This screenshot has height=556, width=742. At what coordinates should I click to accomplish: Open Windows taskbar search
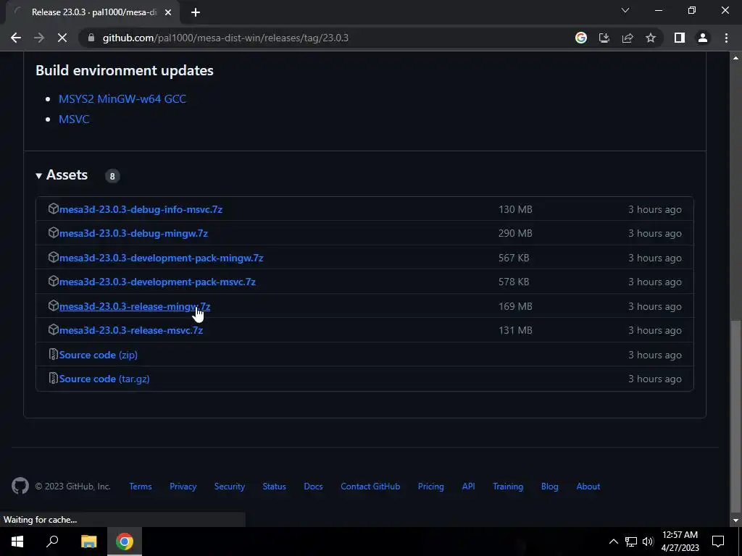[52, 542]
